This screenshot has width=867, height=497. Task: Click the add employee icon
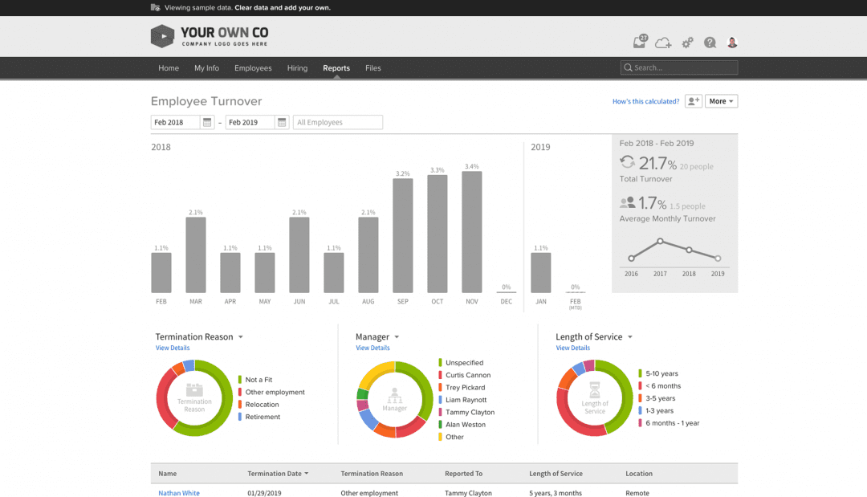click(x=693, y=100)
